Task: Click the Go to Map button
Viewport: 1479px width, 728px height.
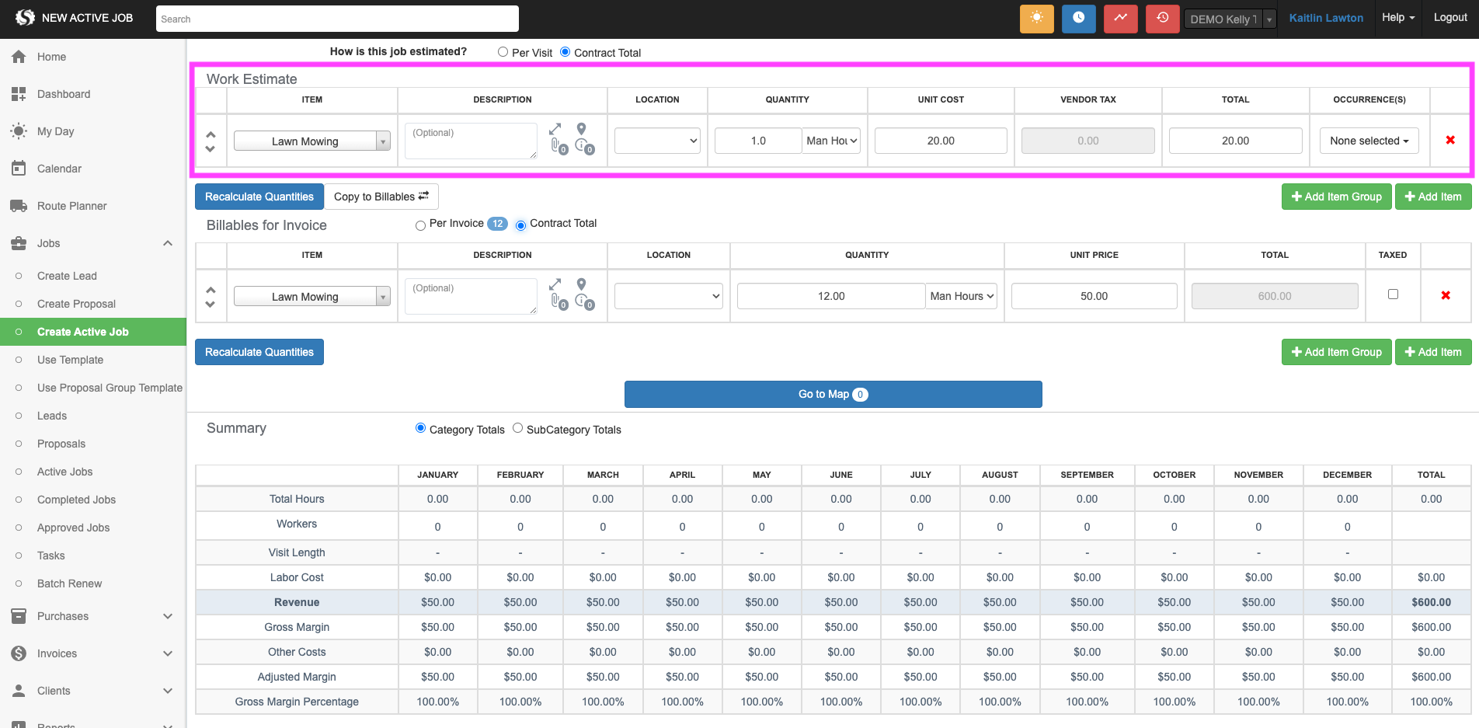Action: pos(832,394)
